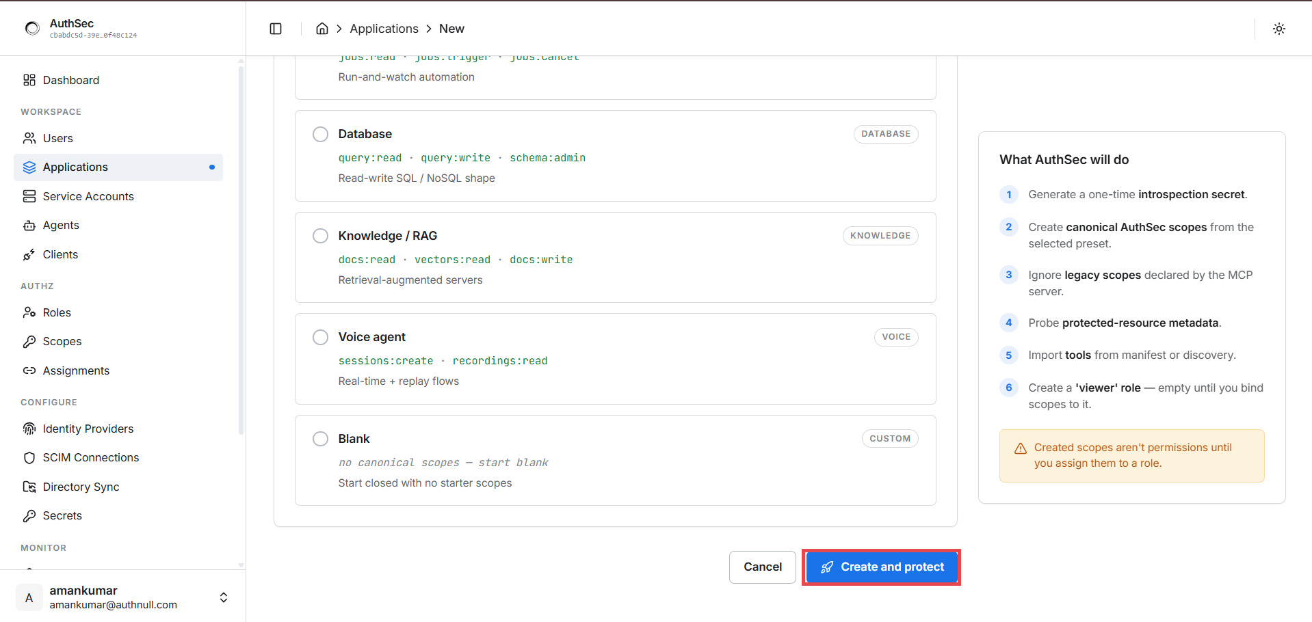Click the SCIM Connections shield icon

point(29,458)
